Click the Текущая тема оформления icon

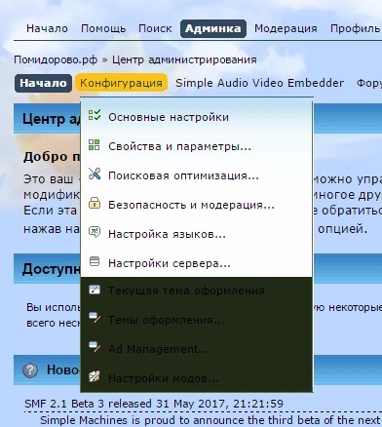click(95, 290)
